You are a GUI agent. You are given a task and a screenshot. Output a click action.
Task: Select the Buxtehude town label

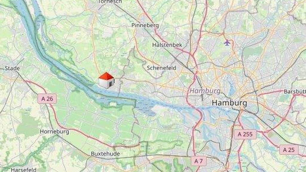105,154
